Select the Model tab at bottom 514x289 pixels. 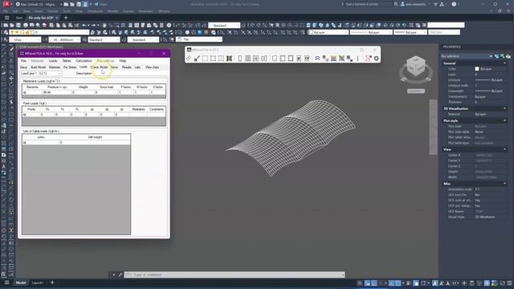(21, 283)
